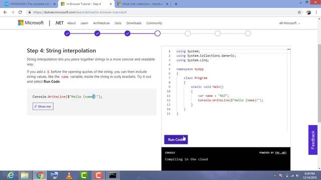The width and height of the screenshot is (321, 180).
Task: Bookmark page with star icon
Action: tap(299, 12)
